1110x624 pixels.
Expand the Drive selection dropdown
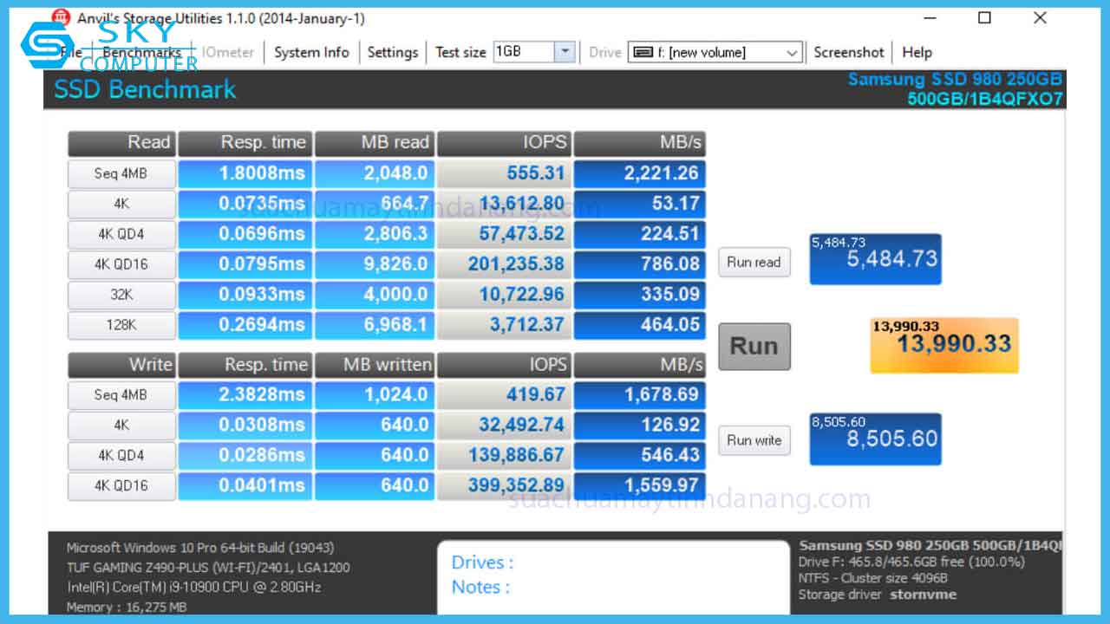coord(792,53)
